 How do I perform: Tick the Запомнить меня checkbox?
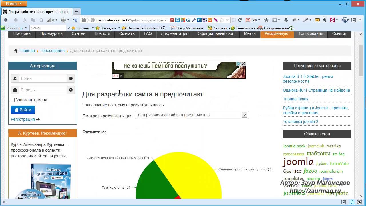coord(13,100)
